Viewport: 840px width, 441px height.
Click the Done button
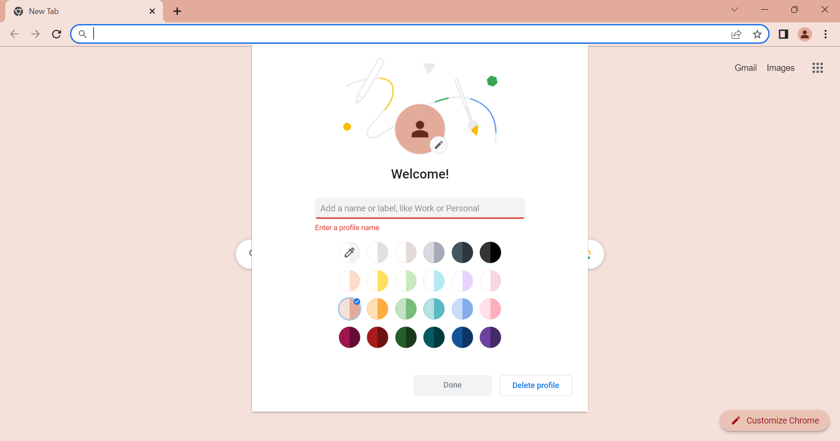coord(452,385)
